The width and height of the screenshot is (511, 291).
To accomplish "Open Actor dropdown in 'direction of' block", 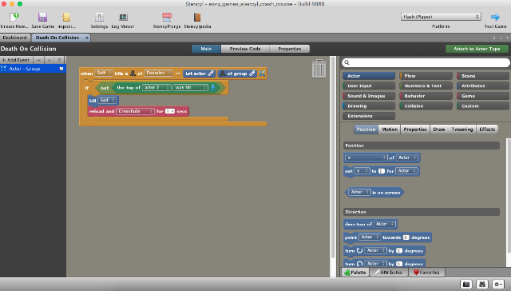I will 385,224.
